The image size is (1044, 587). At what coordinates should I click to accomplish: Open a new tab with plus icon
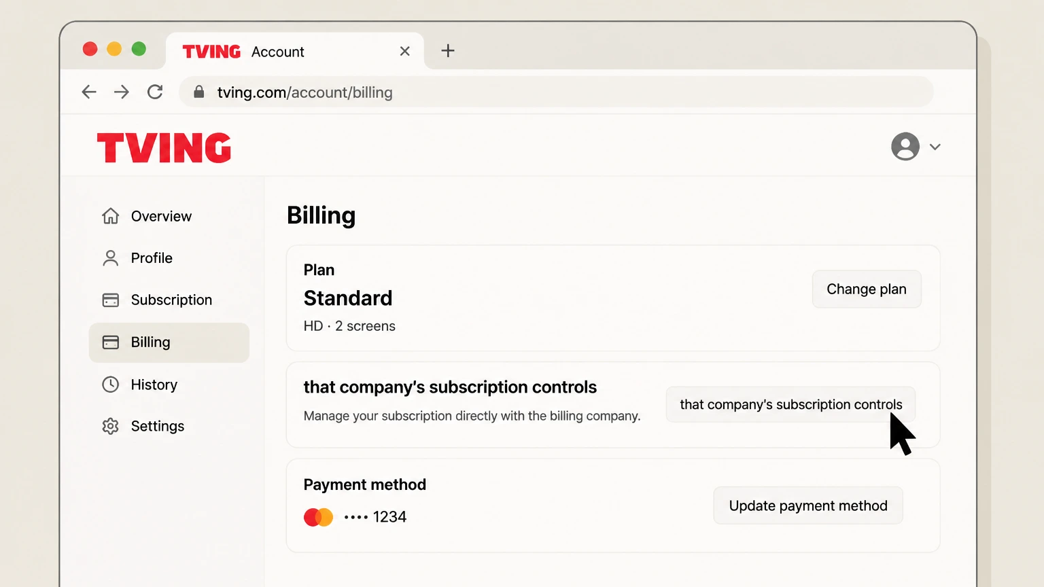click(x=448, y=51)
